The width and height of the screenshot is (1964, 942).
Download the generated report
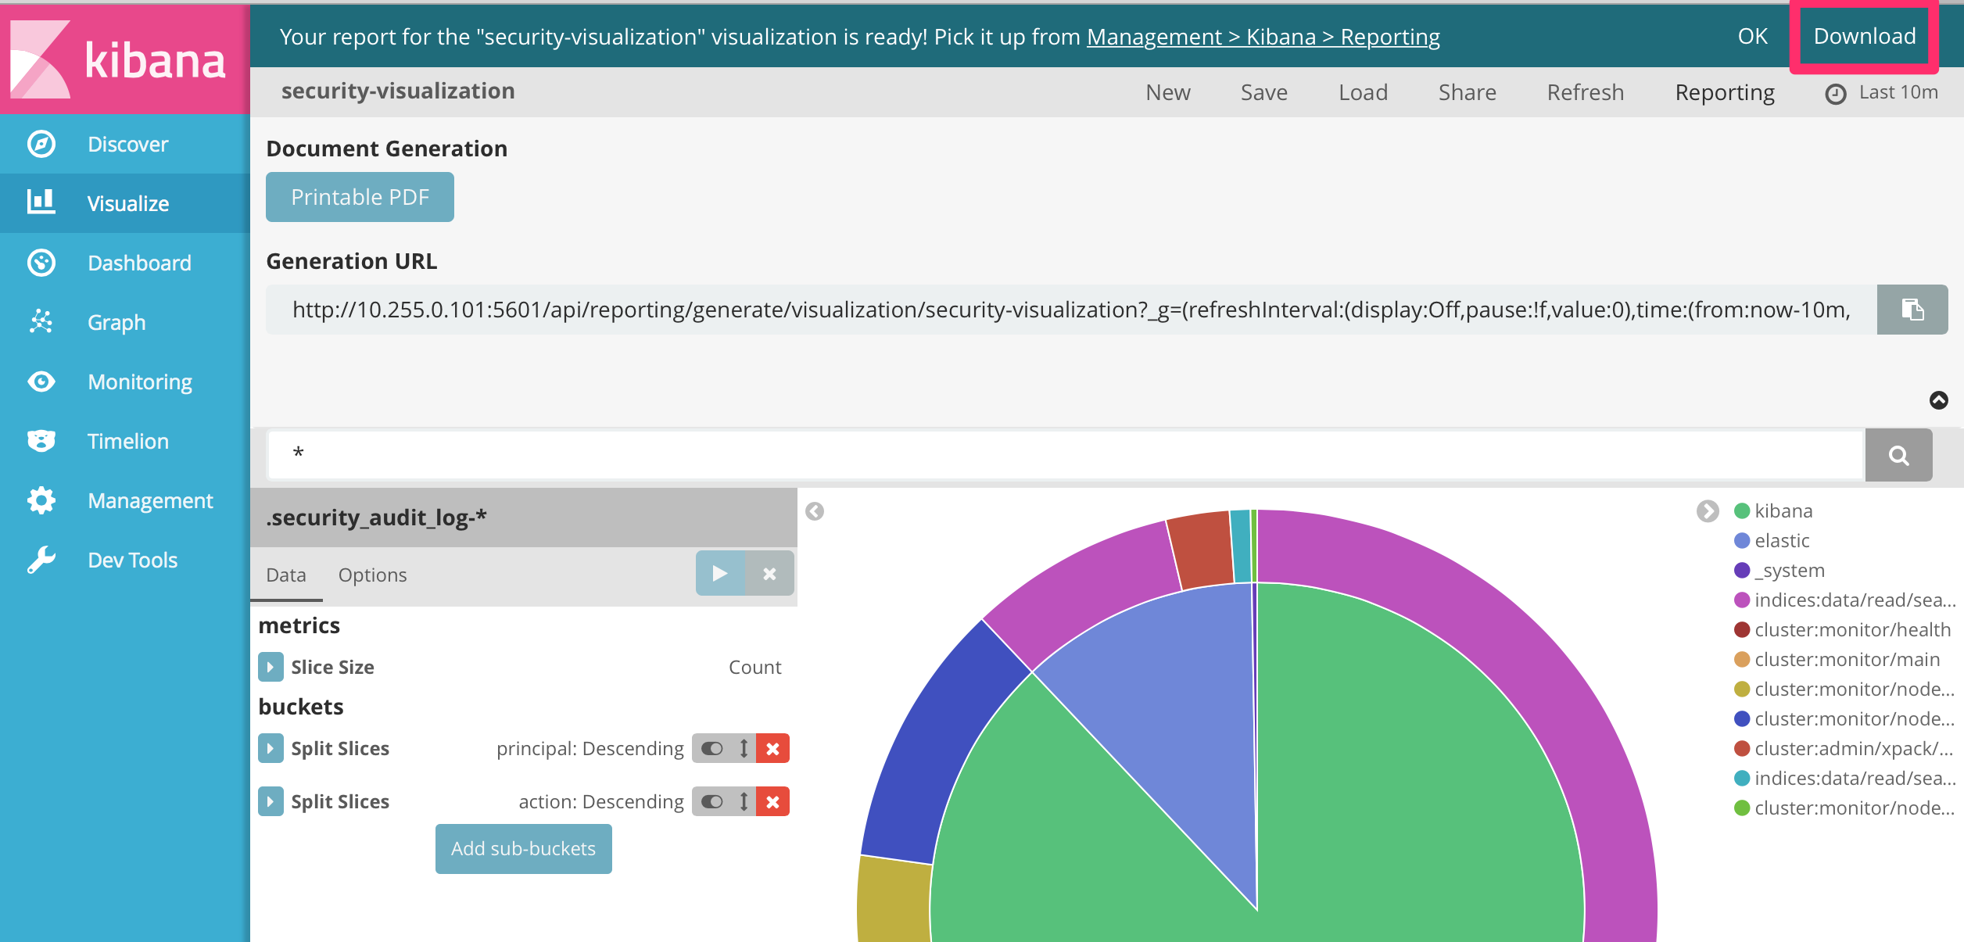[x=1865, y=36]
